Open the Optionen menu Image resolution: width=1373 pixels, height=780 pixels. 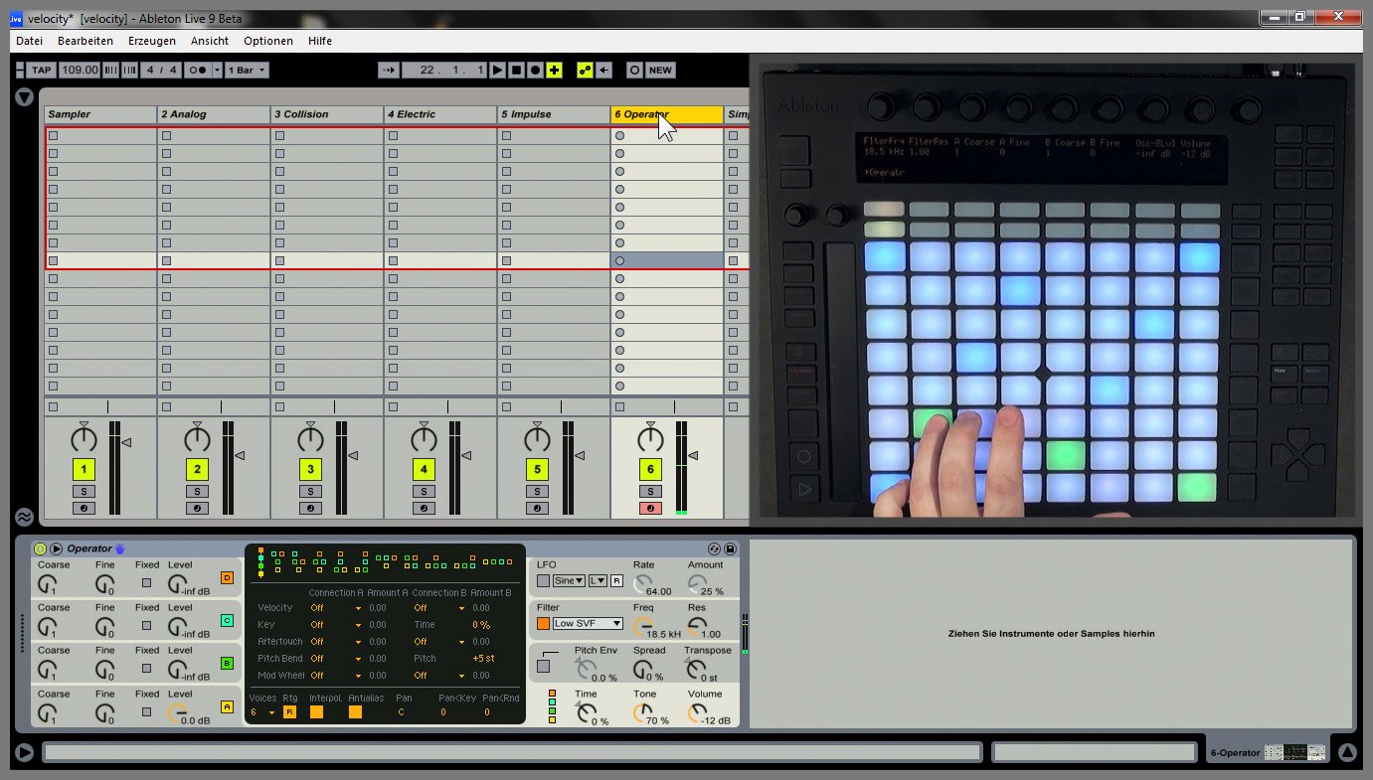(268, 41)
